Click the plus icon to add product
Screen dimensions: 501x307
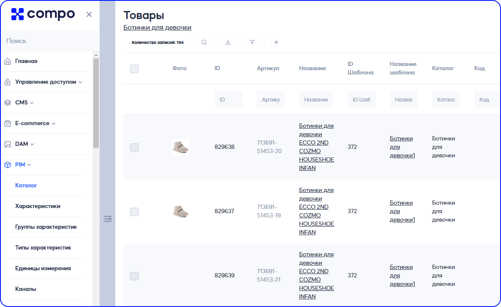point(276,43)
